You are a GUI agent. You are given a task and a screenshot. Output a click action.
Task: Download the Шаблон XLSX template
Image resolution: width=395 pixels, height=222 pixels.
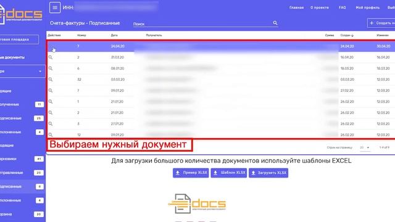(x=229, y=173)
